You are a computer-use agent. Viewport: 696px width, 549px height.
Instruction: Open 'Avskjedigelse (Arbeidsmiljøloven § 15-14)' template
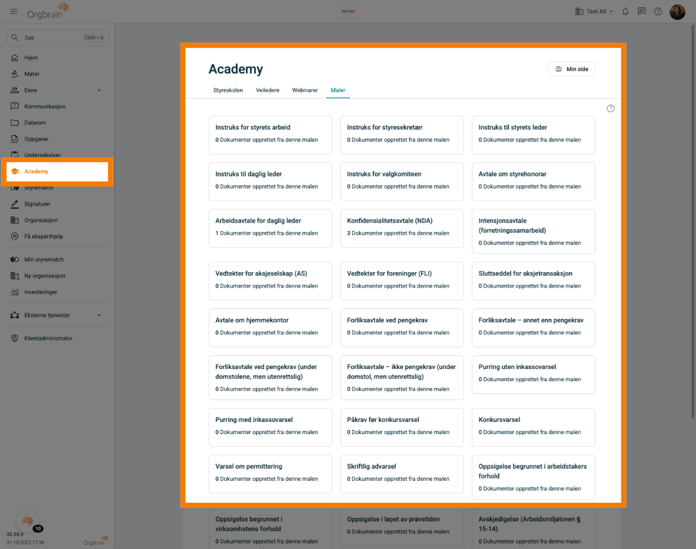click(533, 529)
